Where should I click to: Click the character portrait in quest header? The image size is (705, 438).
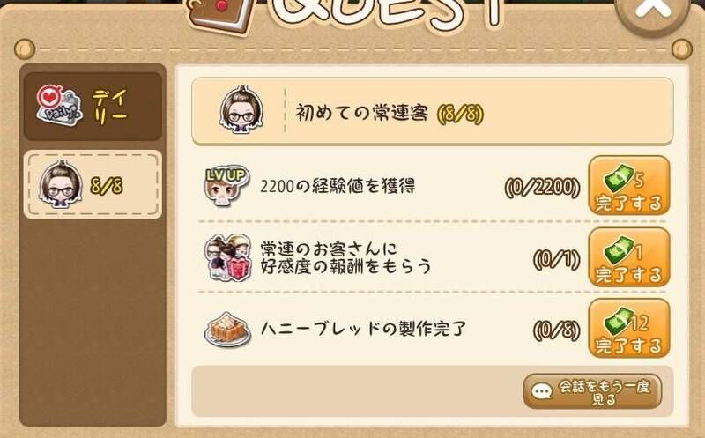(x=241, y=111)
